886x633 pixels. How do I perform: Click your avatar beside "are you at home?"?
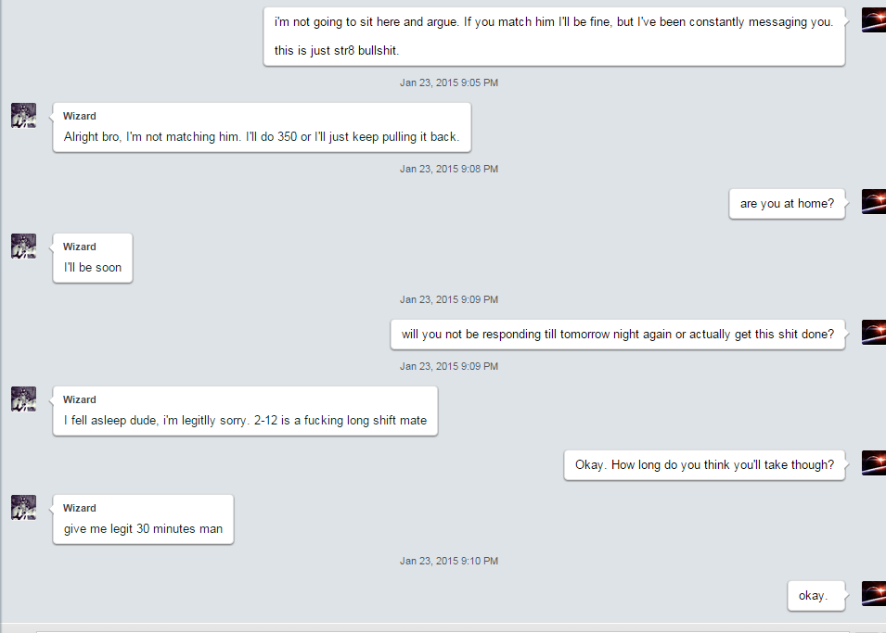point(874,202)
